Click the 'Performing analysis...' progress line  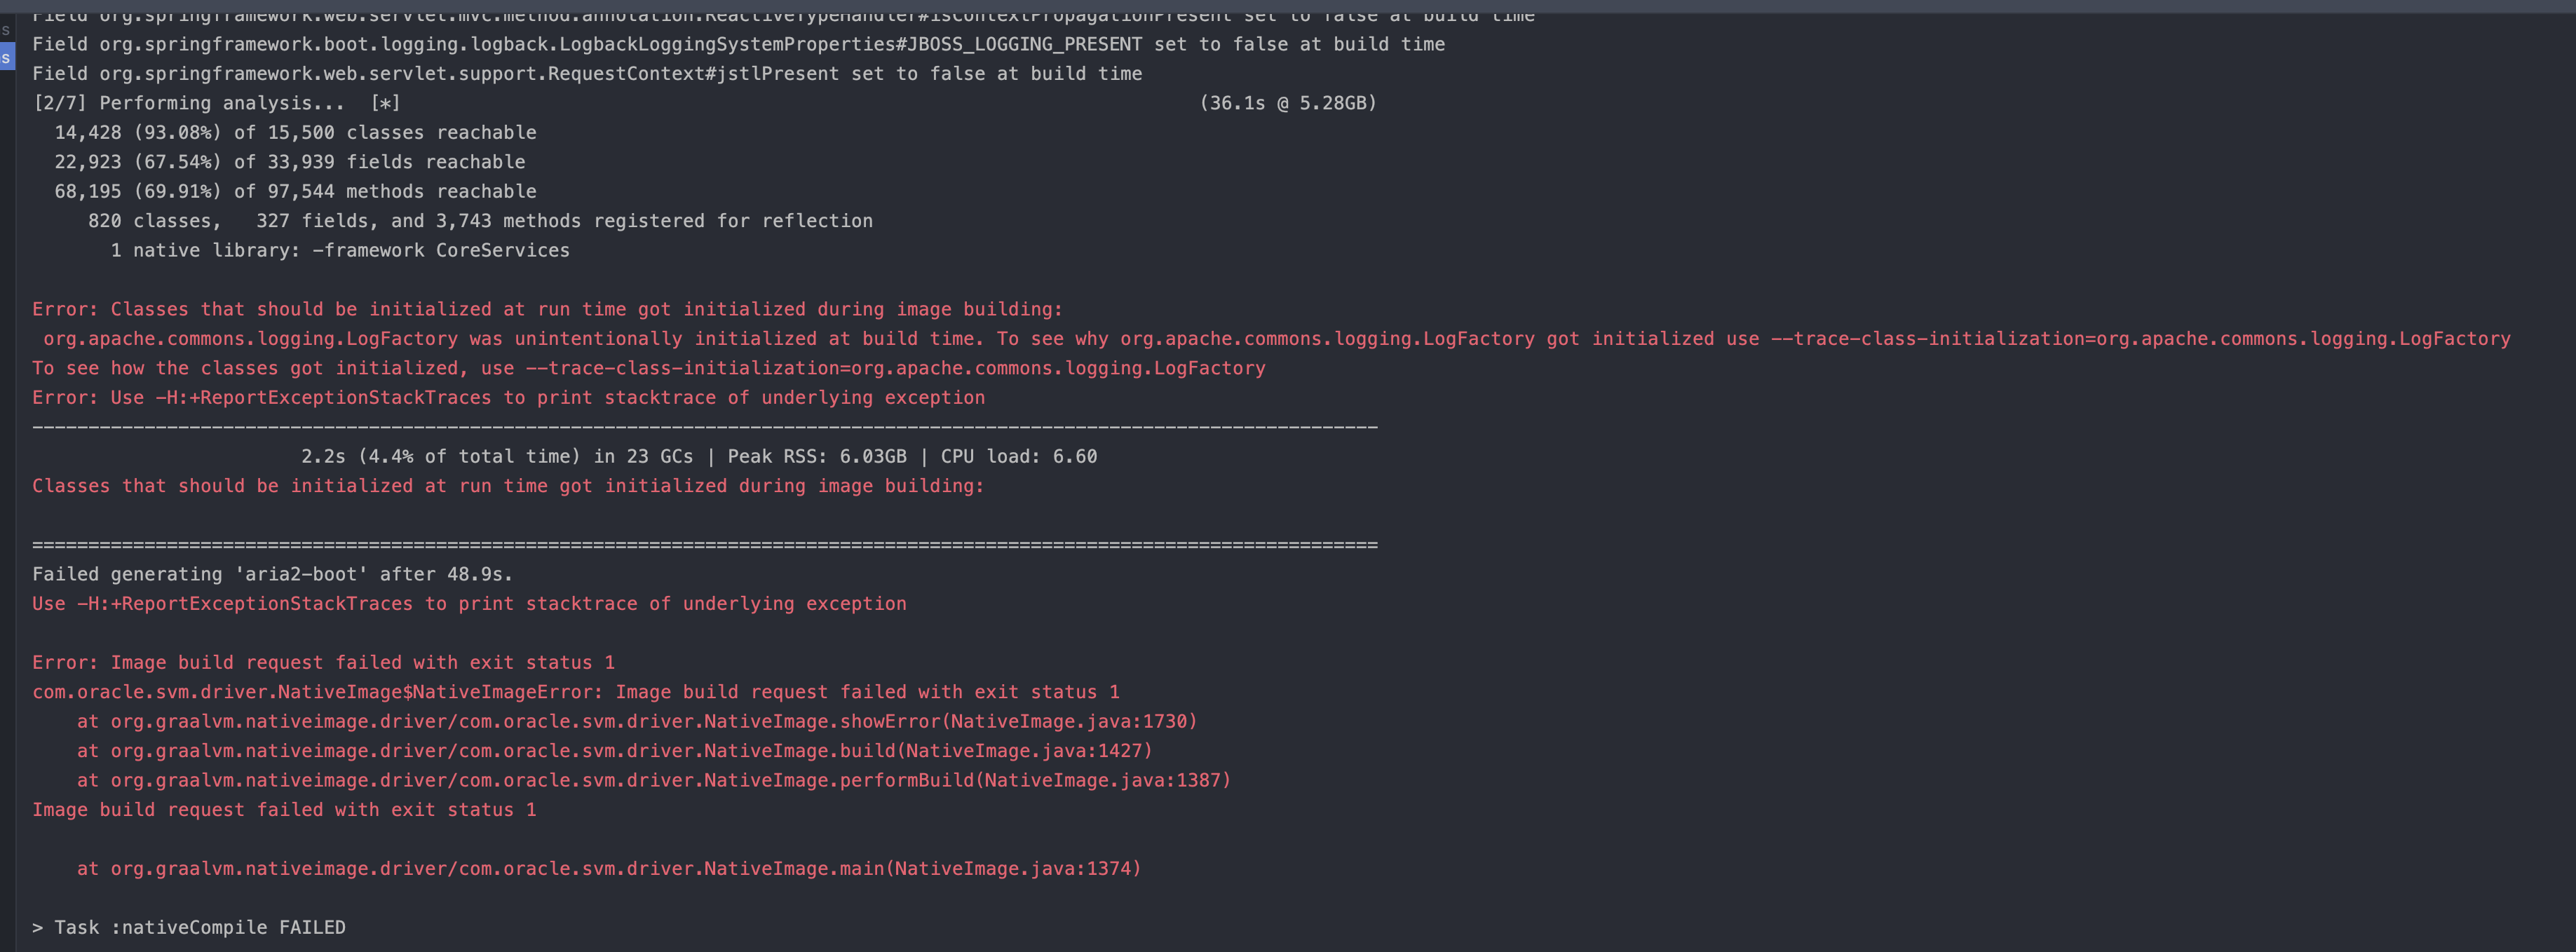(x=216, y=103)
